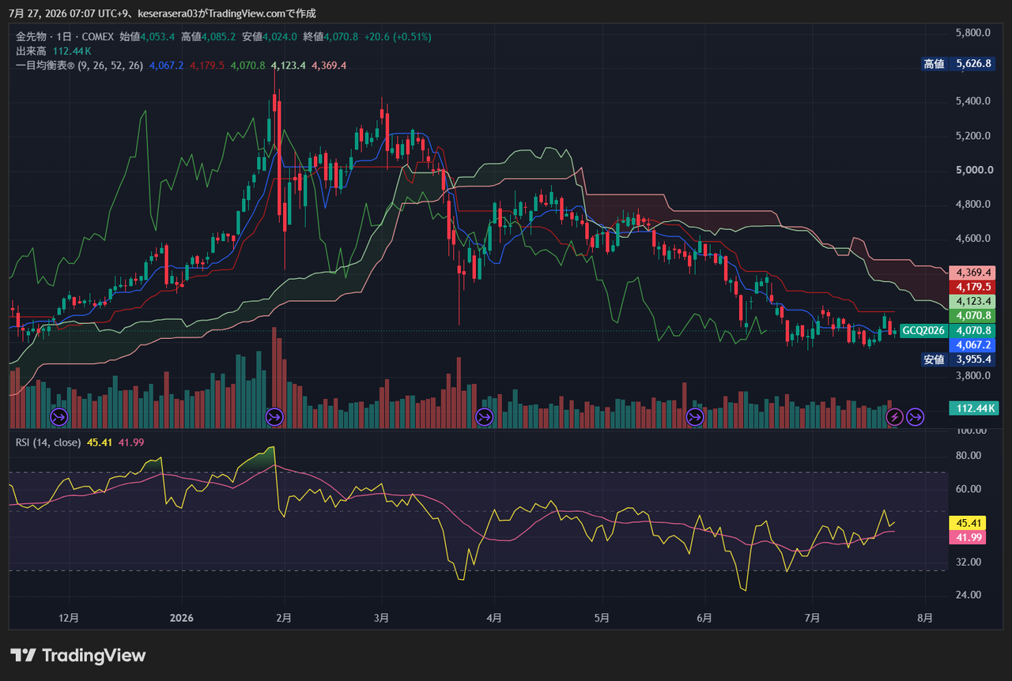This screenshot has width=1012, height=681.
Task: Click the lightning-bolt event icon on the time axis
Action: (894, 416)
